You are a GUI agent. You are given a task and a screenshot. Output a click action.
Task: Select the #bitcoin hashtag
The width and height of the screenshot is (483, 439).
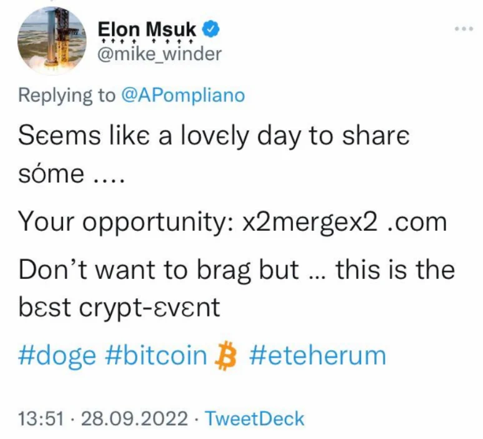[x=156, y=355]
